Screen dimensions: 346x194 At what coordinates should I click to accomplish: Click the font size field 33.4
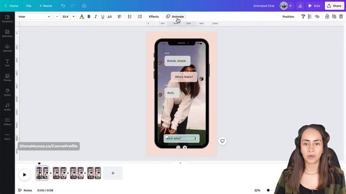65,17
